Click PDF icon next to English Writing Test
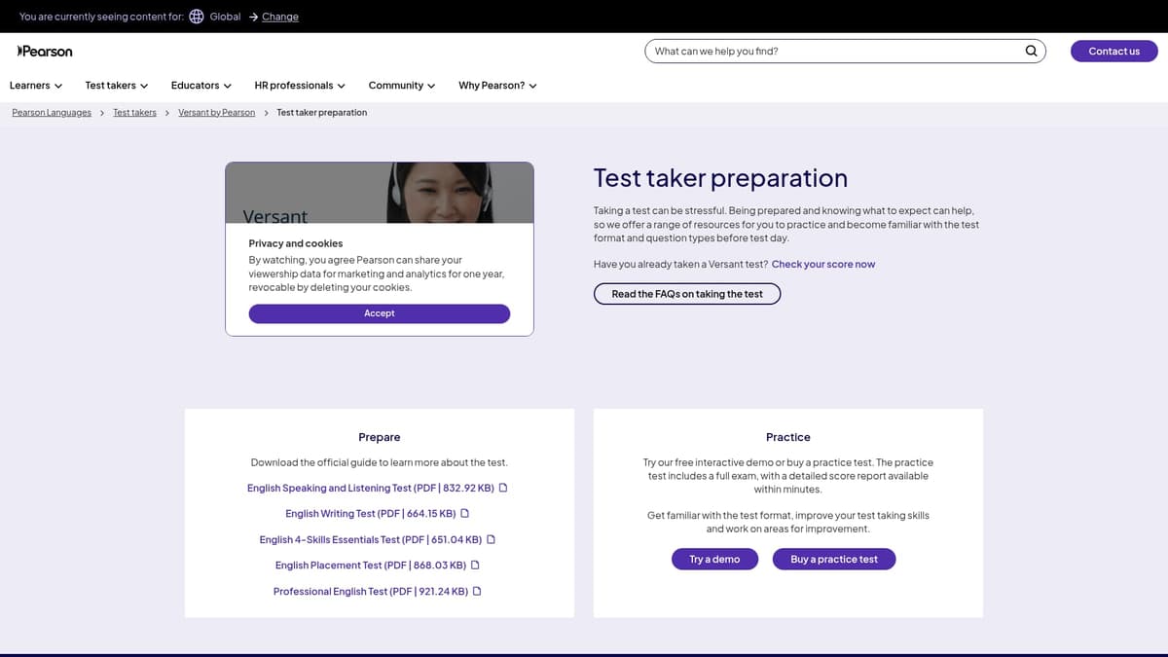1168x657 pixels. (x=464, y=513)
